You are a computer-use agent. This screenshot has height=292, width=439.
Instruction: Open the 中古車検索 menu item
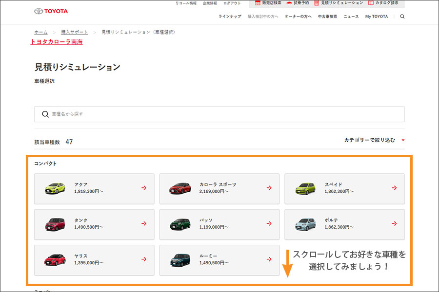pyautogui.click(x=328, y=17)
